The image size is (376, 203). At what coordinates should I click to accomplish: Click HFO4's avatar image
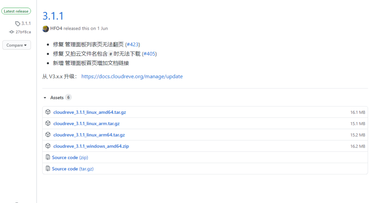[x=46, y=29]
